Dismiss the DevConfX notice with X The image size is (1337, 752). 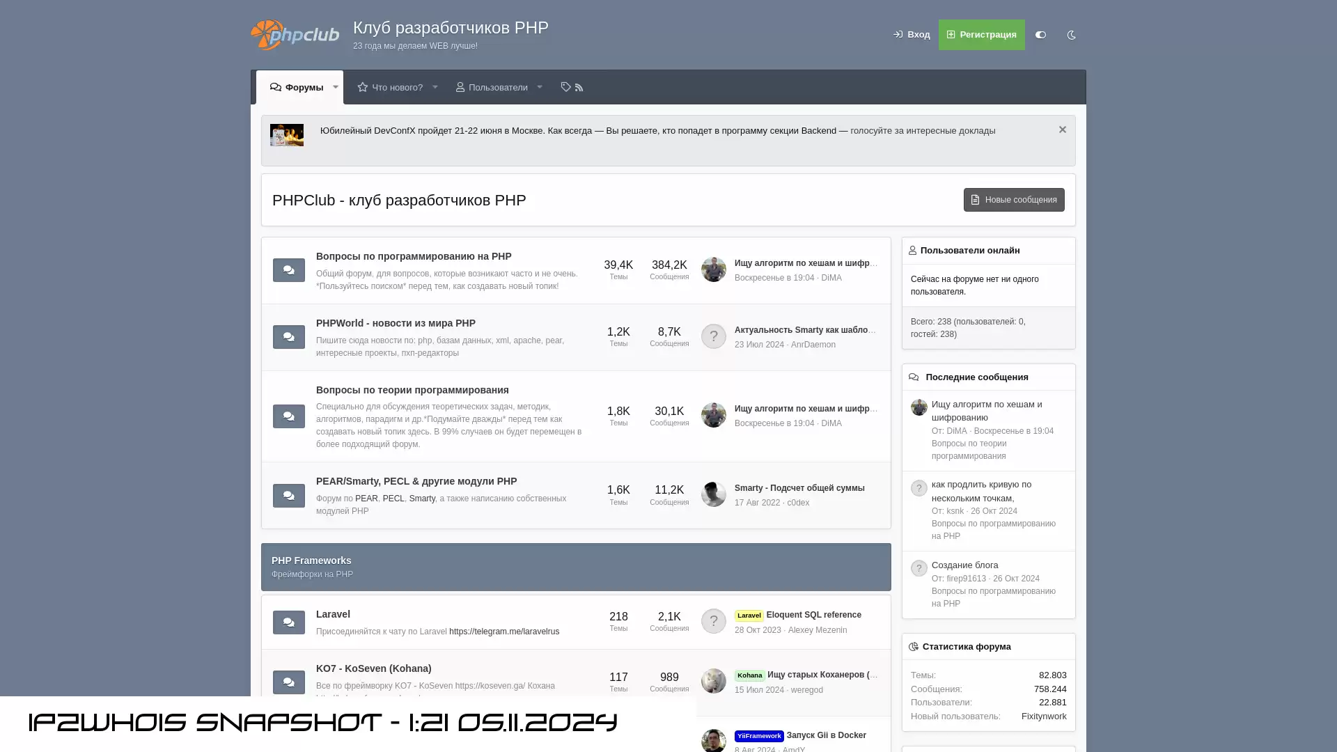tap(1063, 130)
